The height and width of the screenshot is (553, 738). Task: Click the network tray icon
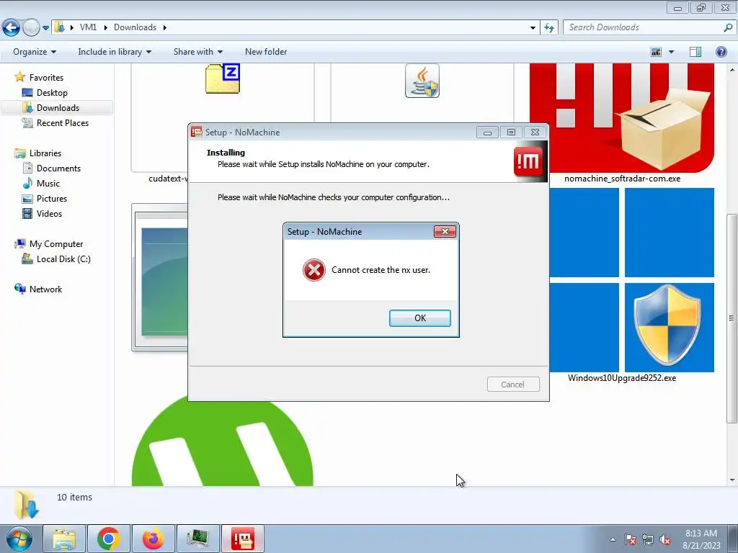(x=648, y=540)
